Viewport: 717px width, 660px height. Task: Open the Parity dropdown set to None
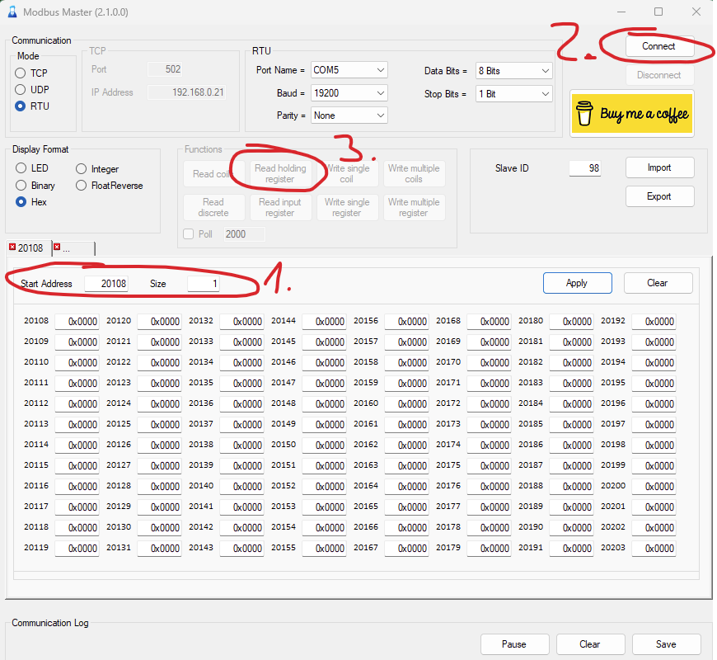[349, 115]
